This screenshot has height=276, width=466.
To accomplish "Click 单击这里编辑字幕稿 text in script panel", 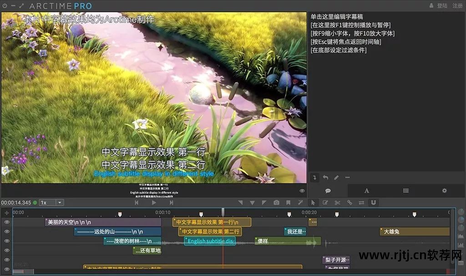I will [337, 17].
